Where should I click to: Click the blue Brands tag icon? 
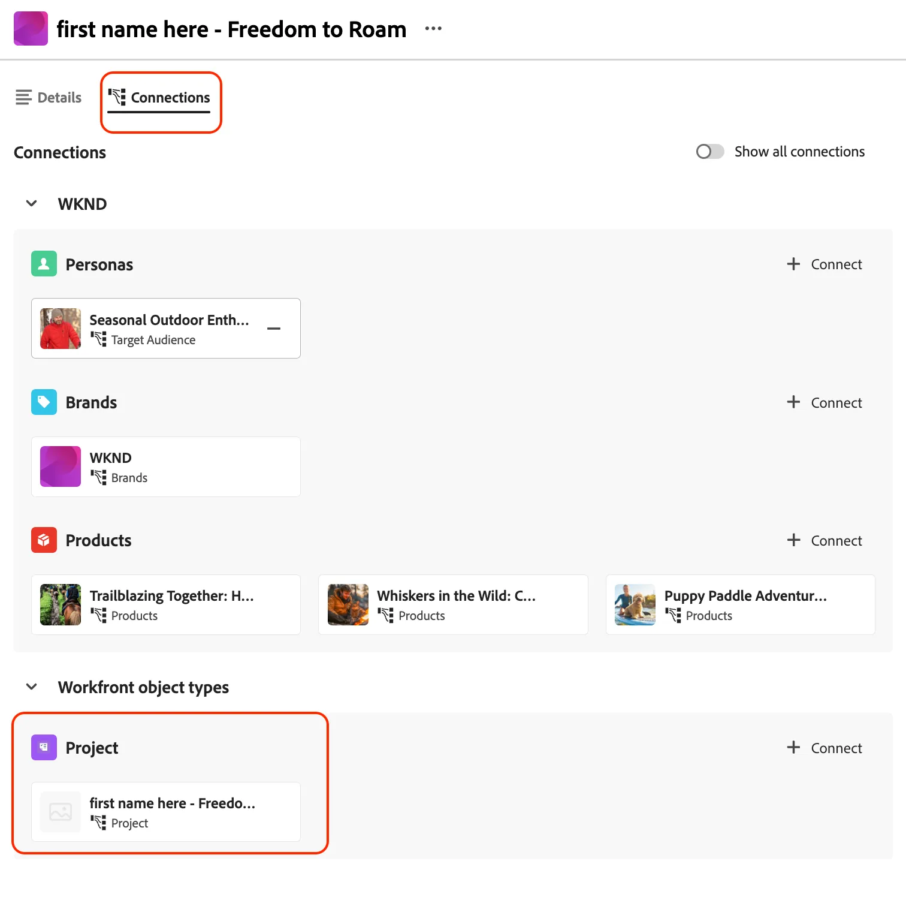click(44, 402)
